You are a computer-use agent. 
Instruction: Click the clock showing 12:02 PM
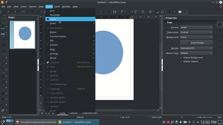click(208, 122)
